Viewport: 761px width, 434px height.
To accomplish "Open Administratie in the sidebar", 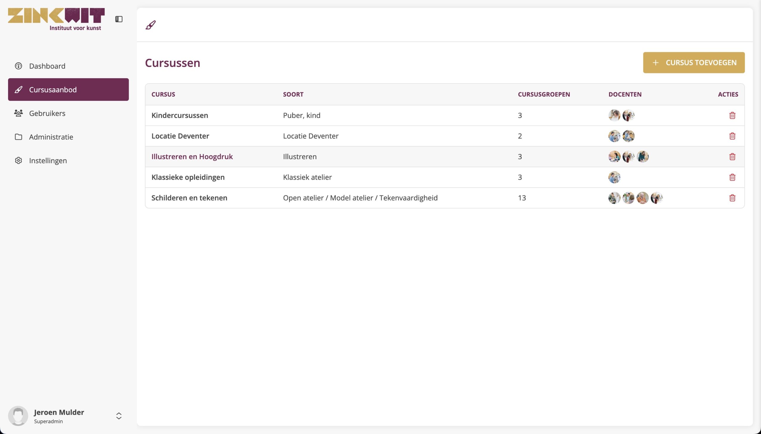I will [x=51, y=137].
